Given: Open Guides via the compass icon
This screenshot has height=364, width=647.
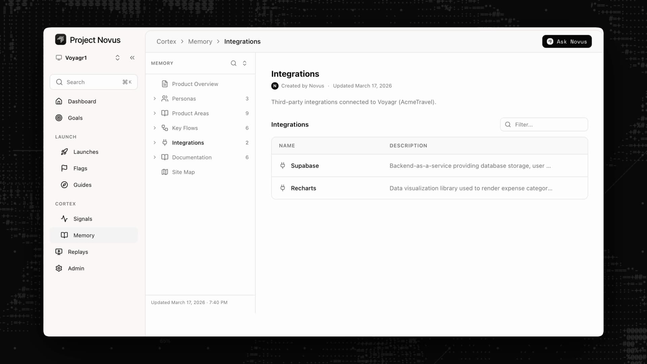Looking at the screenshot, I should (64, 185).
